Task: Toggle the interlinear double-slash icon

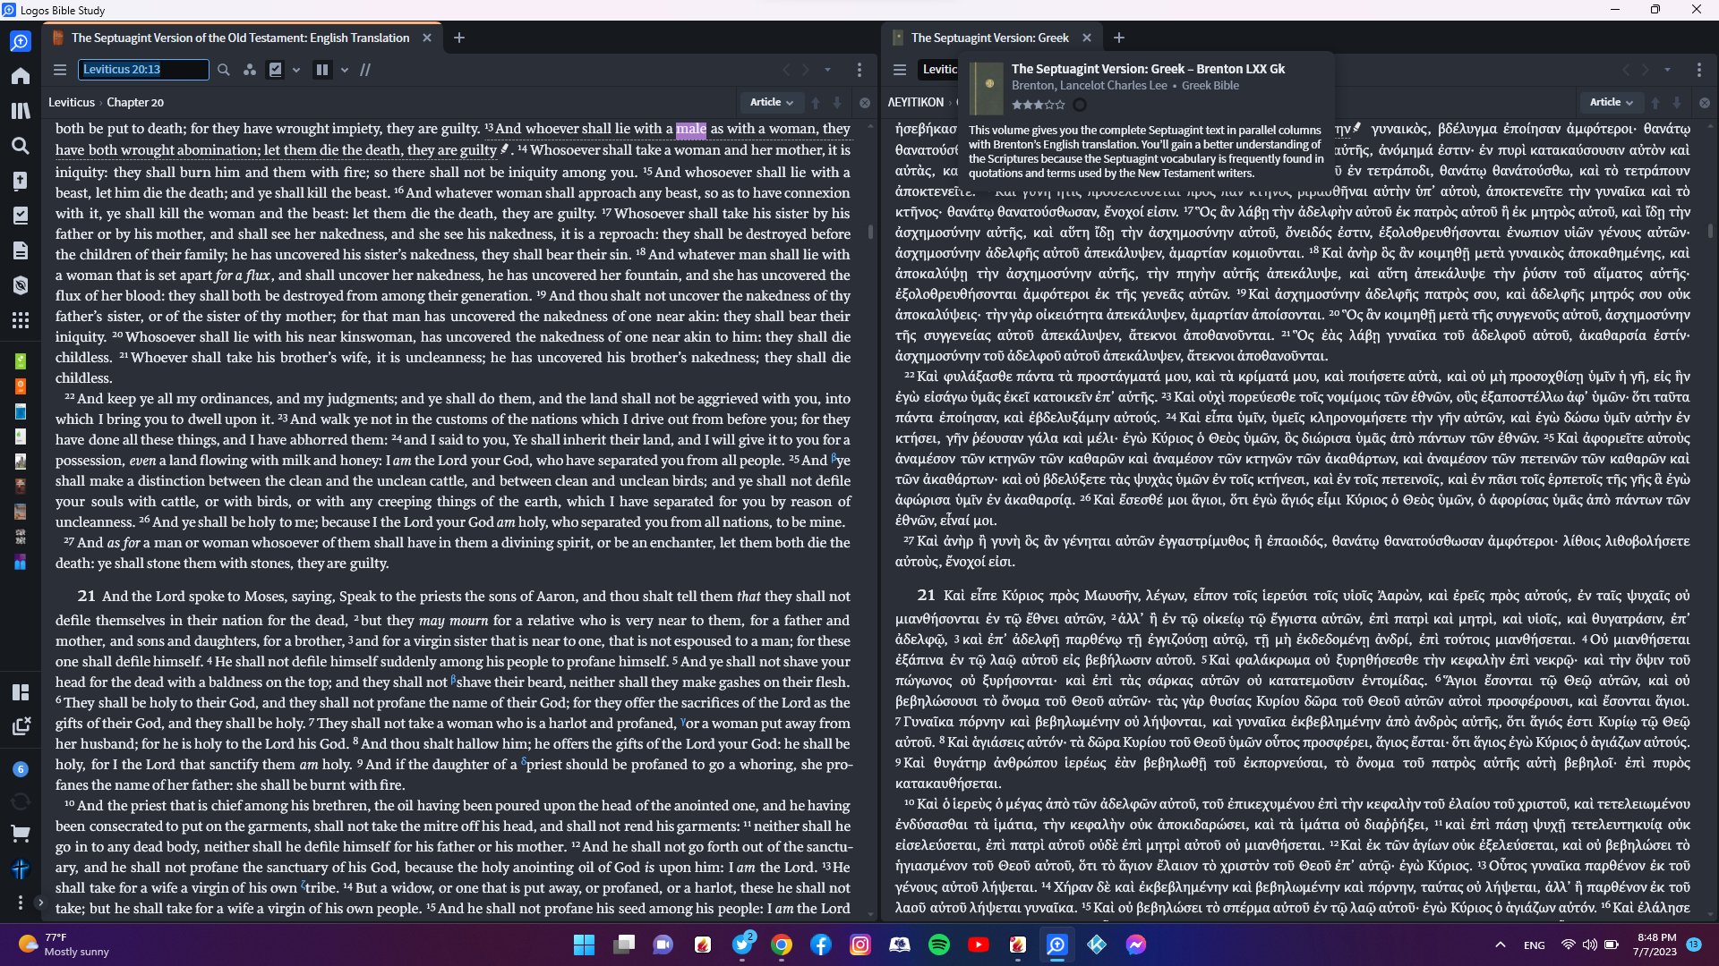Action: pos(365,70)
